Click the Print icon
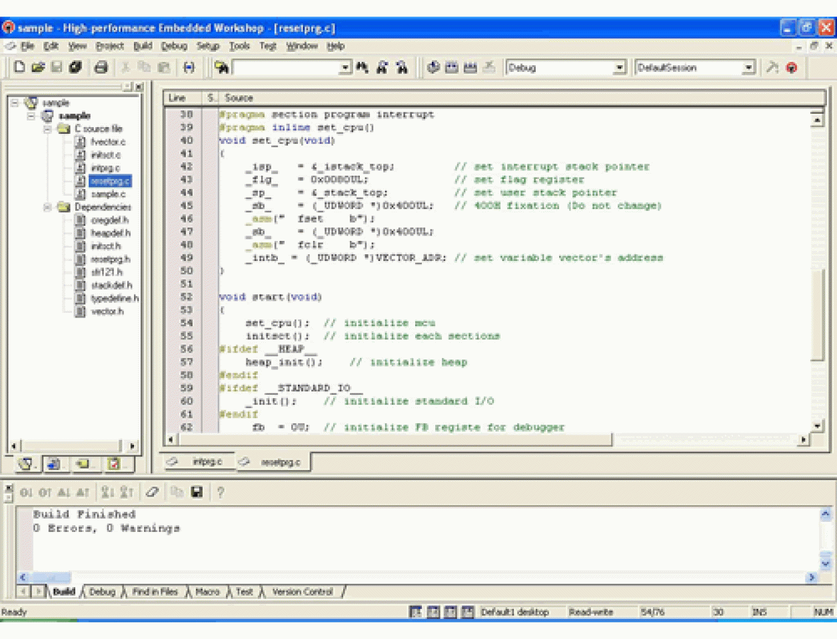This screenshot has height=639, width=837. [99, 67]
